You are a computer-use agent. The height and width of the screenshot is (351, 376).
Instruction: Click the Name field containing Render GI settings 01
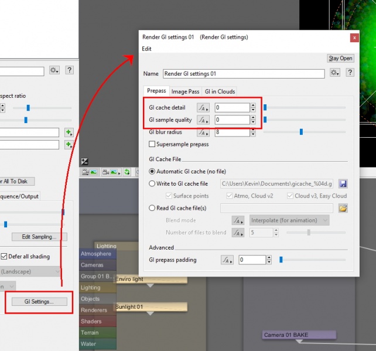tap(244, 74)
